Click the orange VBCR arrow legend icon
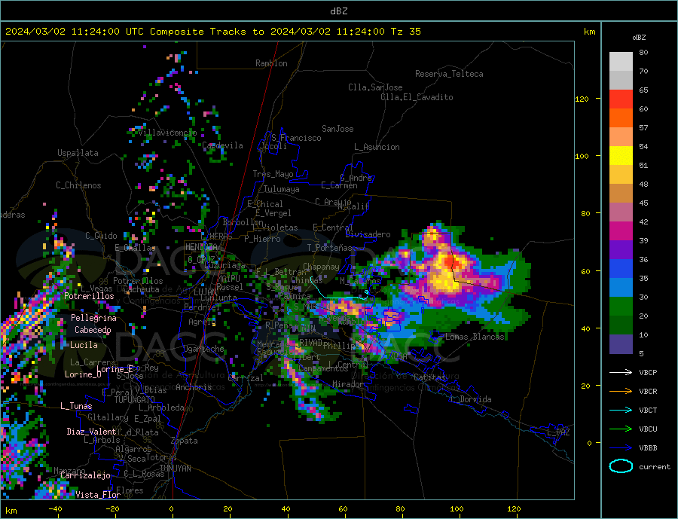The width and height of the screenshot is (678, 519). tap(621, 392)
